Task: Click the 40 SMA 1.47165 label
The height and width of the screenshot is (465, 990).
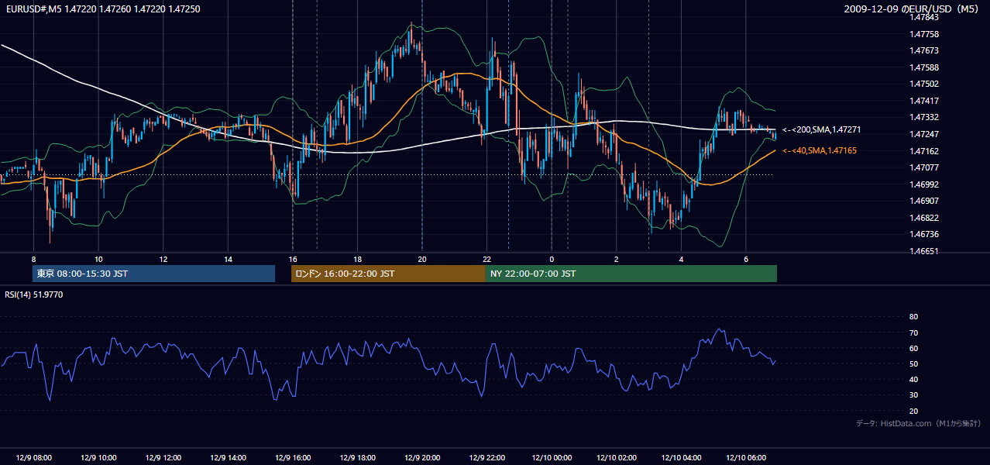Action: (x=820, y=150)
